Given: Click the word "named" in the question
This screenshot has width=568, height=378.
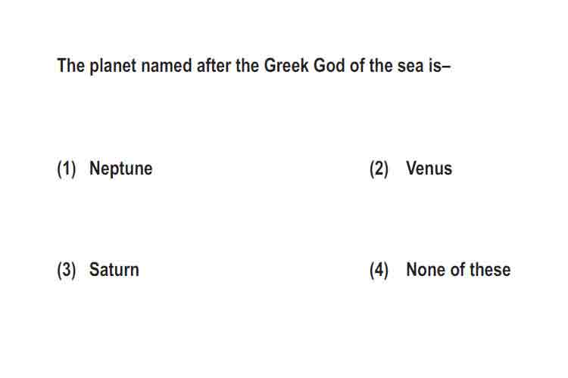Looking at the screenshot, I should click(x=167, y=66).
